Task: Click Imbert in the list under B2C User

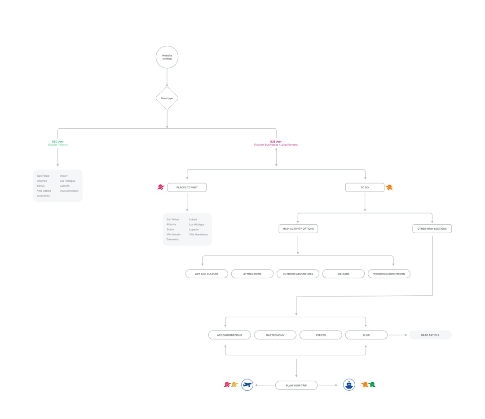Action: pyautogui.click(x=64, y=176)
